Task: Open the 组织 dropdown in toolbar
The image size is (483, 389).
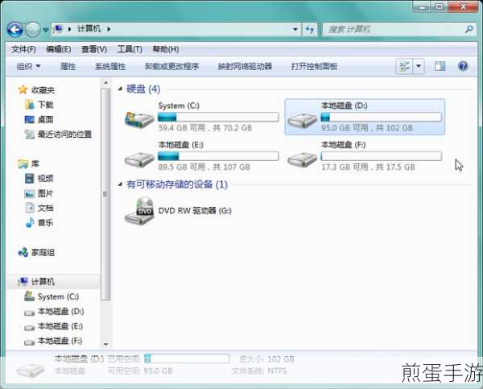Action: (x=28, y=66)
